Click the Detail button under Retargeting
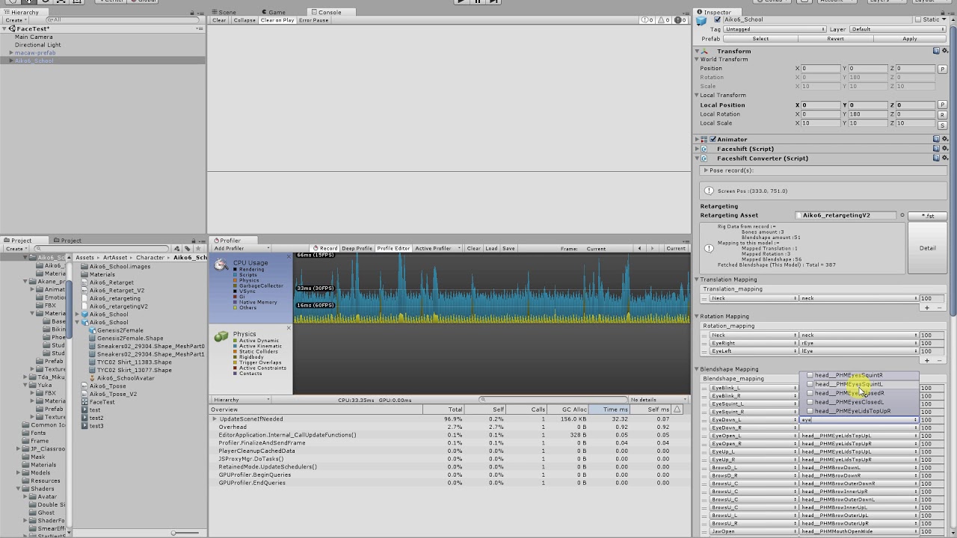 [927, 247]
